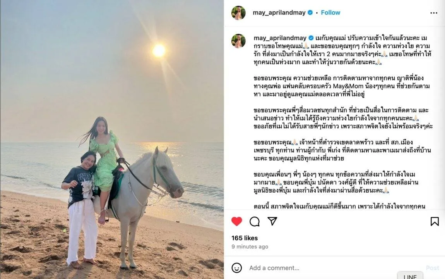The width and height of the screenshot is (445, 279).
Task: Focus the Add a comment field
Action: (335, 268)
